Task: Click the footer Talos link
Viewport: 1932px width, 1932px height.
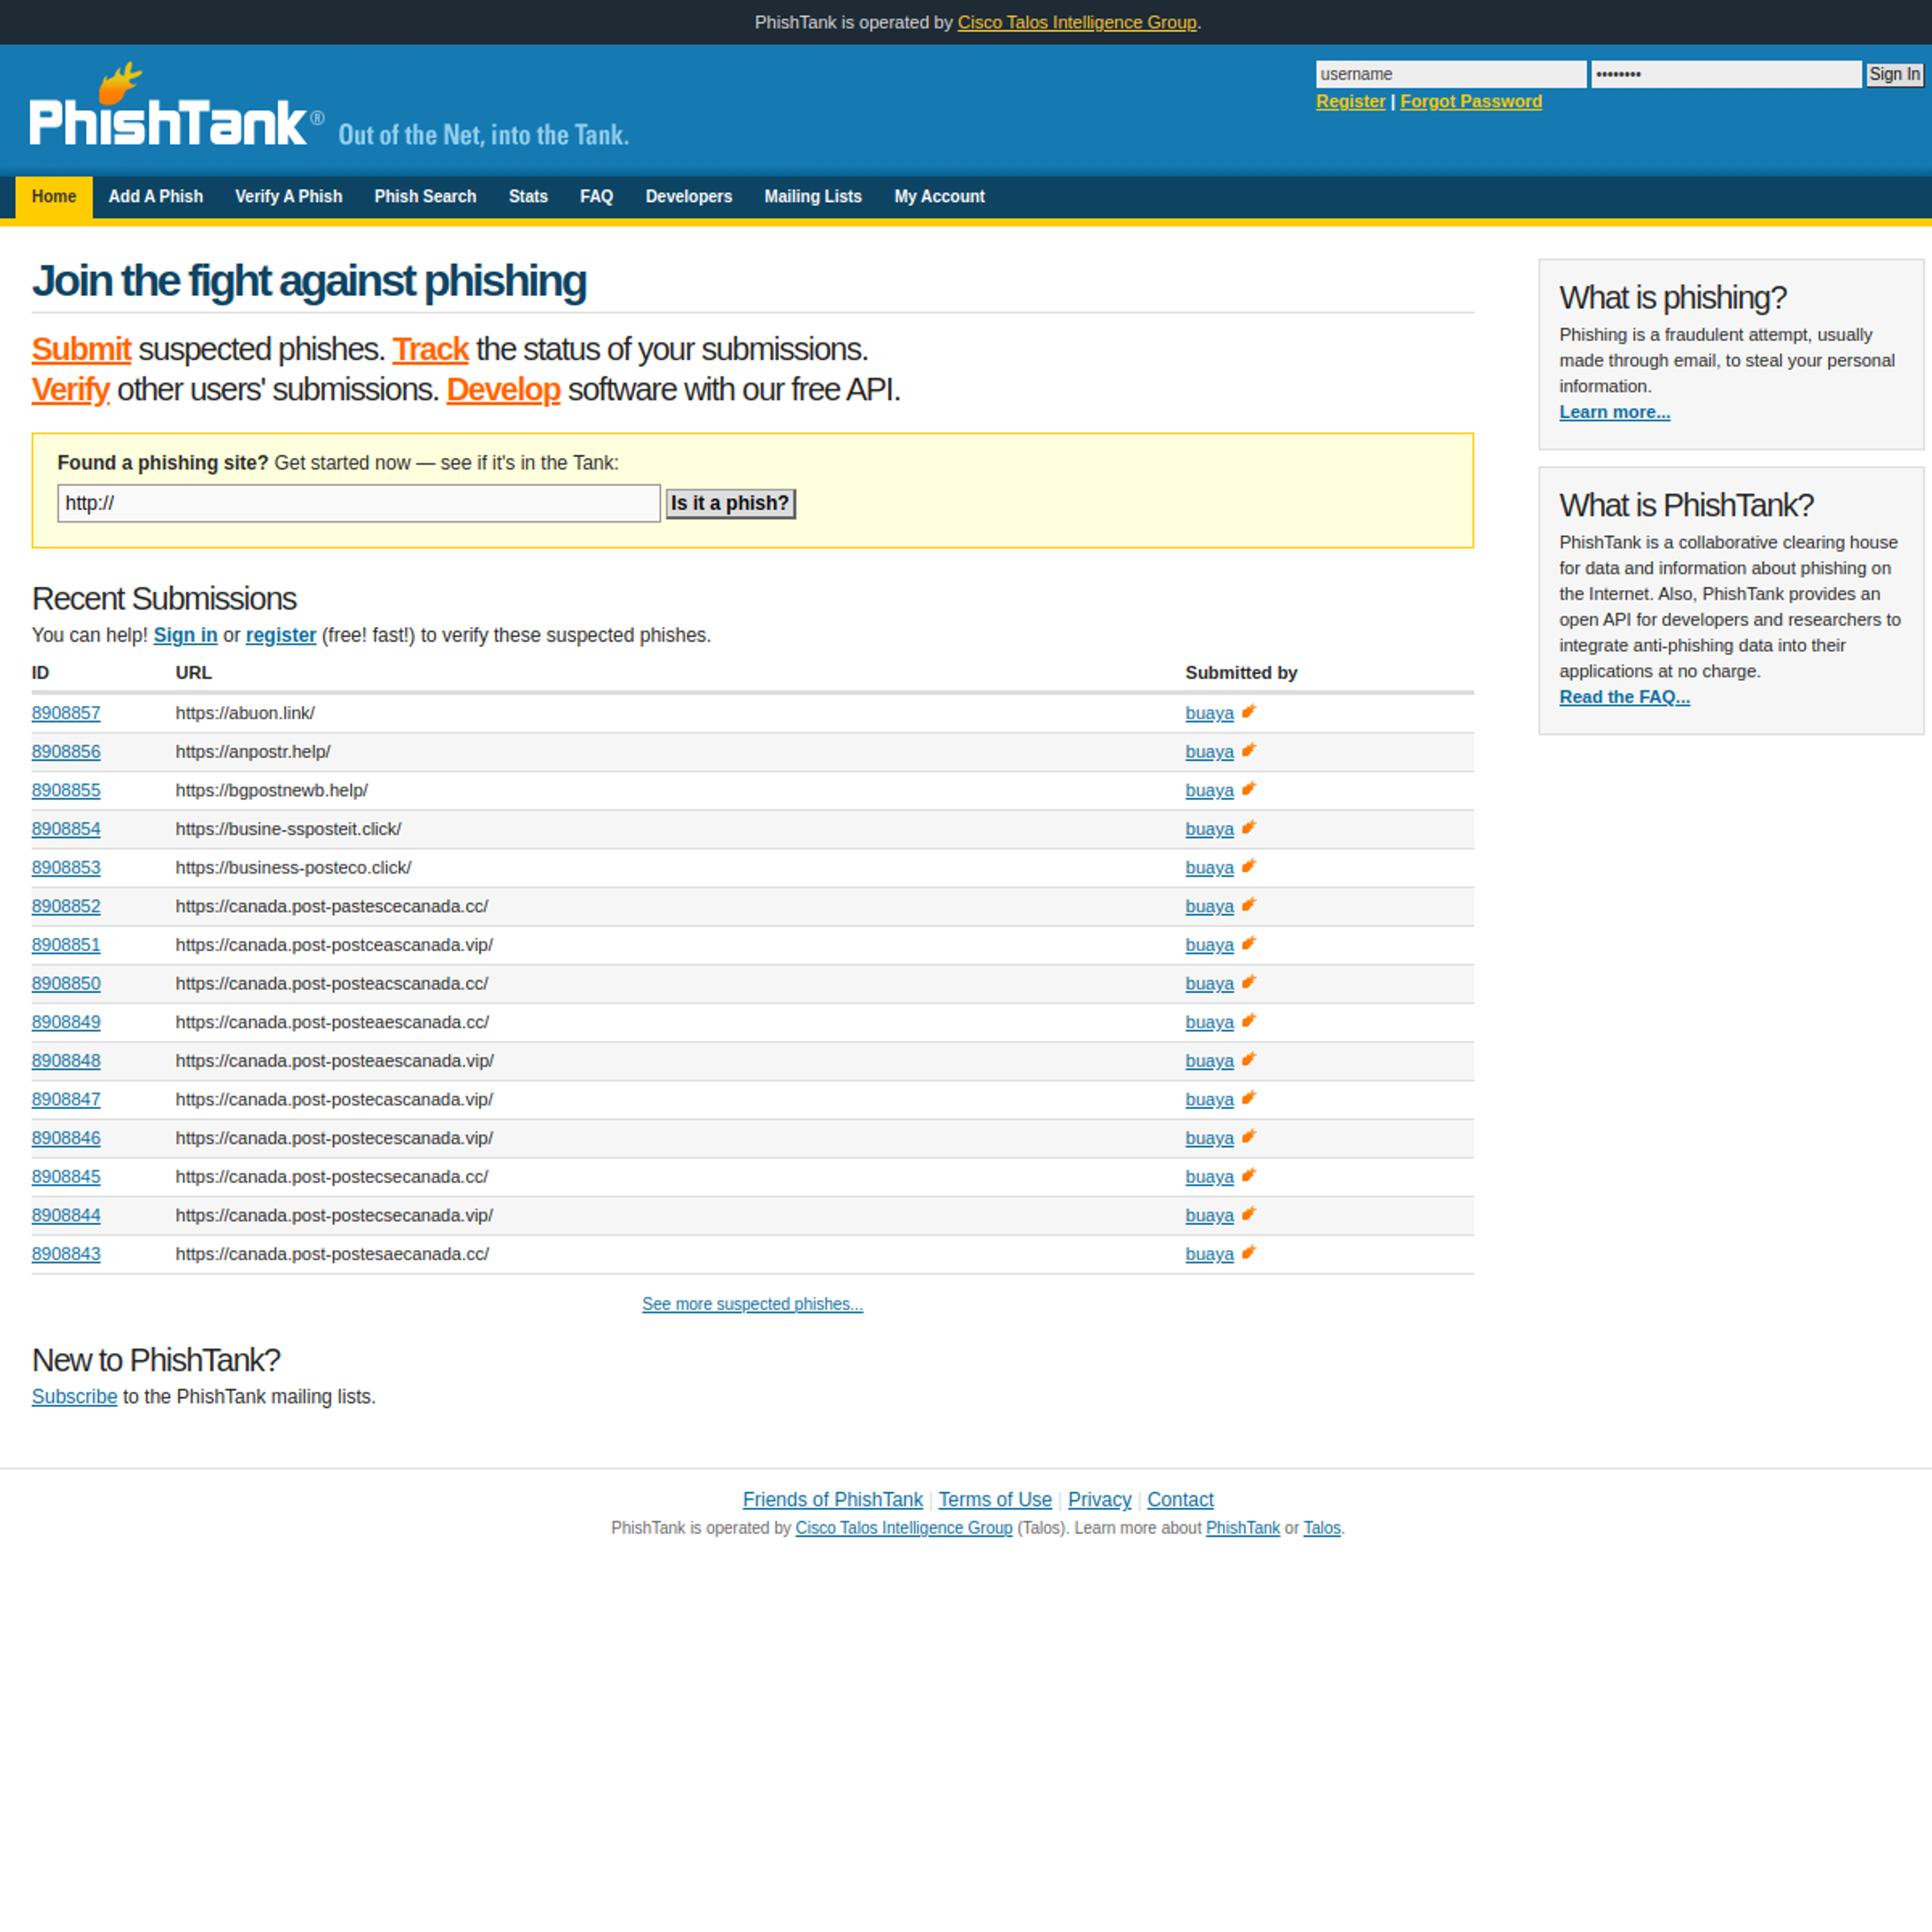Action: click(x=1321, y=1528)
